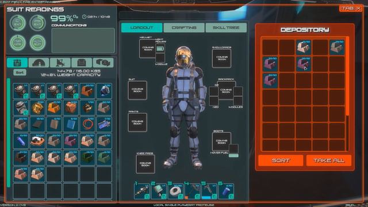Select hotbar slot 4 pickaxe

pyautogui.click(x=193, y=191)
